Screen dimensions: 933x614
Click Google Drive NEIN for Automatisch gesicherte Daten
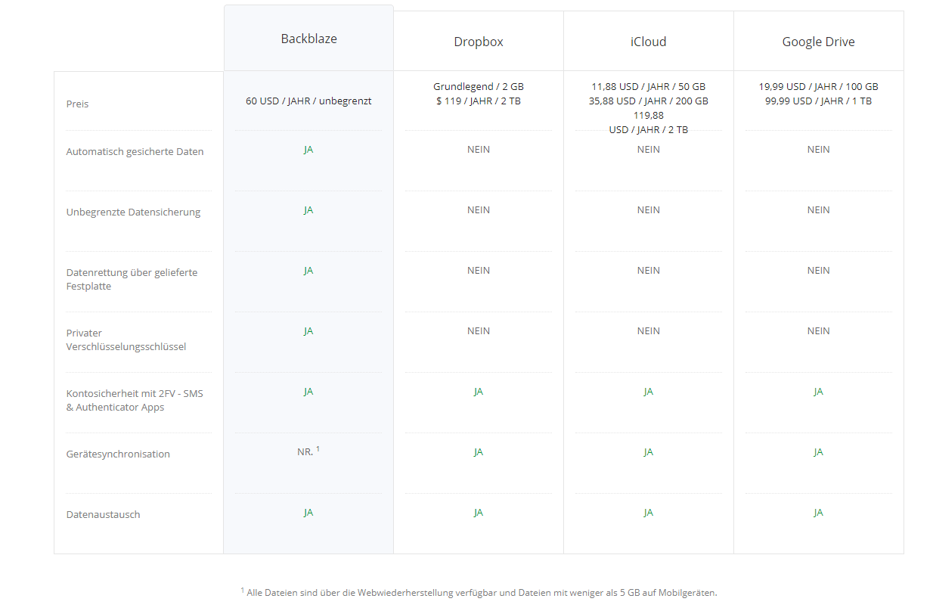tap(818, 149)
